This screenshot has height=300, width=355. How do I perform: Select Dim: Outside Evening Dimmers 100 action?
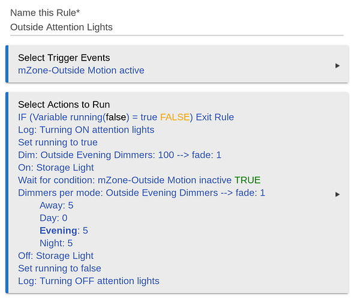[119, 155]
